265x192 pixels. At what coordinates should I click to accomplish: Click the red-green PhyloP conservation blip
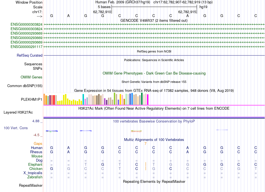136,131
